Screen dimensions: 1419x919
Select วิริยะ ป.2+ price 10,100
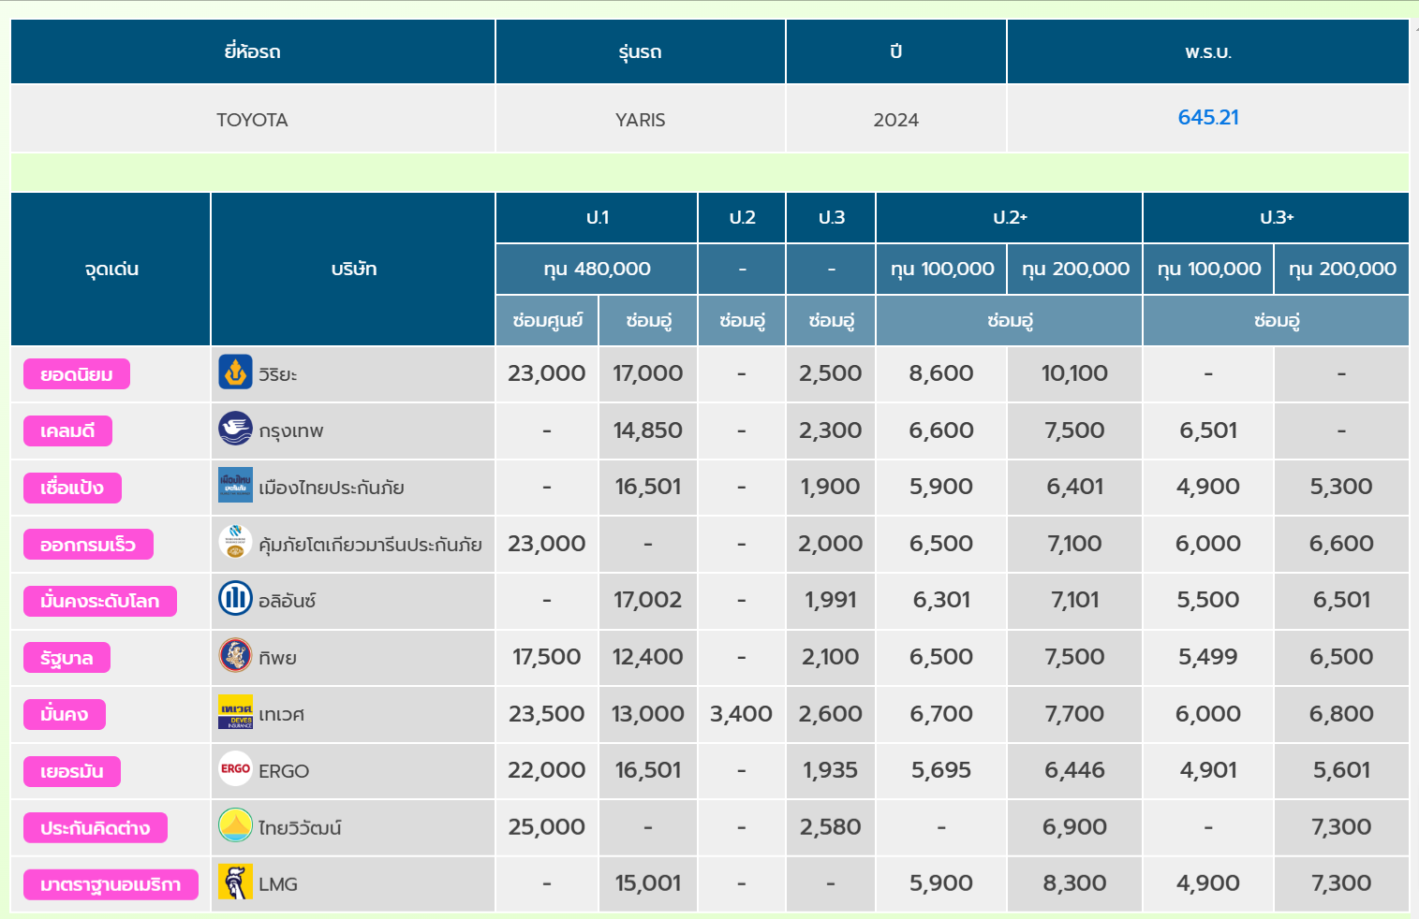(x=1074, y=373)
